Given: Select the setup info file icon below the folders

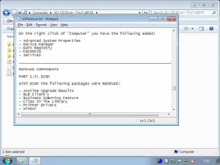Looking at the screenshot, I should point(9,62).
